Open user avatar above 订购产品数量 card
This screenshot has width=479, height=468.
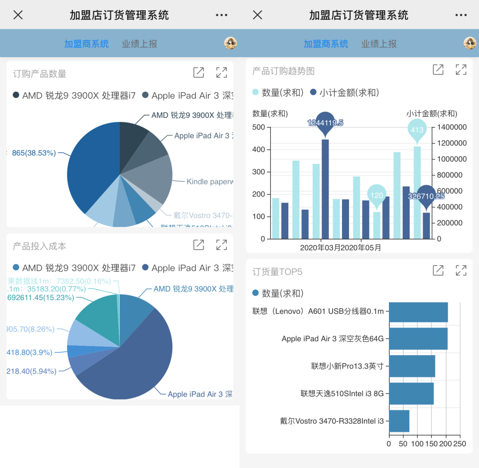pyautogui.click(x=230, y=43)
